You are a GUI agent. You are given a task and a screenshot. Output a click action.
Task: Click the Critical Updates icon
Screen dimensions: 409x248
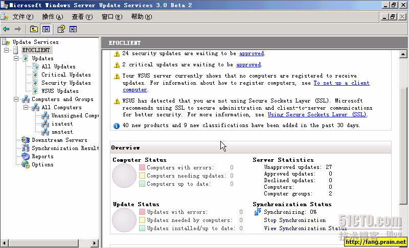tap(35, 75)
